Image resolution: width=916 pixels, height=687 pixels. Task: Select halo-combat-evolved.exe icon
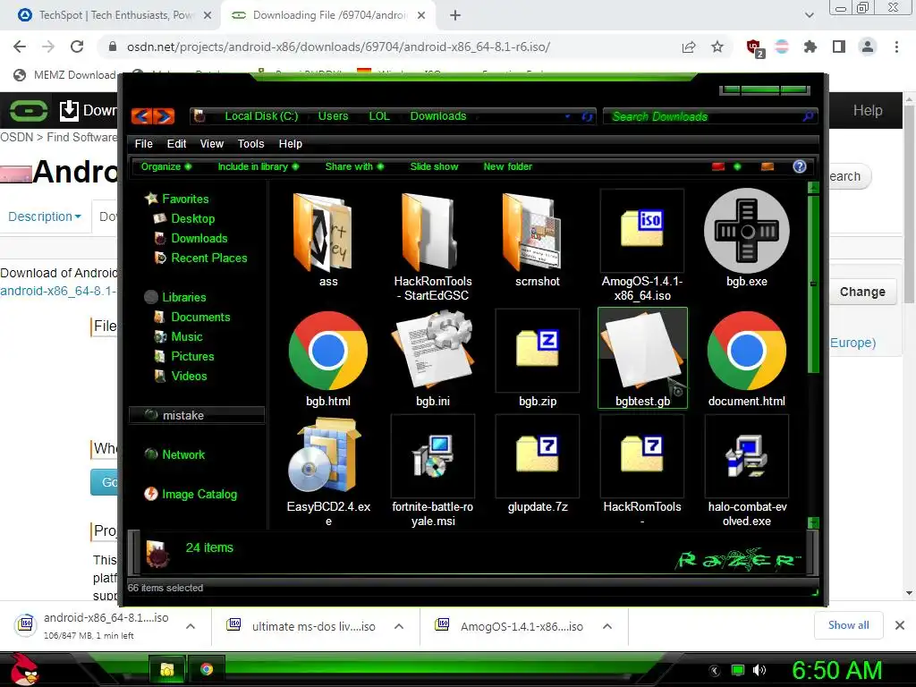747,455
